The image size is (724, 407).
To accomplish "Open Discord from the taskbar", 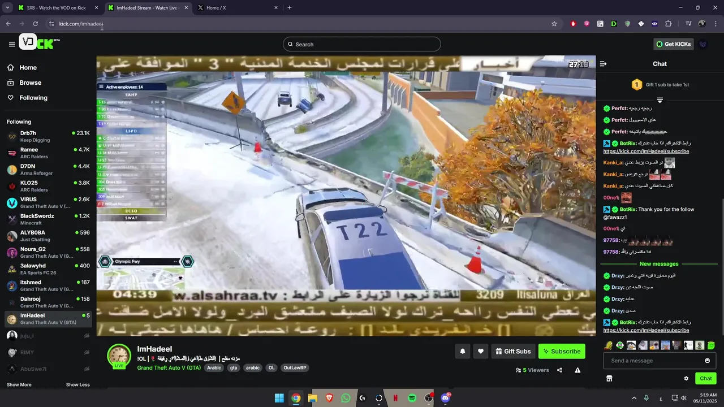I will pyautogui.click(x=446, y=398).
